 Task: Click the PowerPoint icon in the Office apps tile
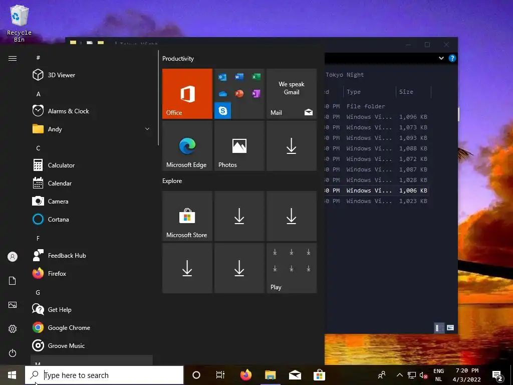(239, 94)
